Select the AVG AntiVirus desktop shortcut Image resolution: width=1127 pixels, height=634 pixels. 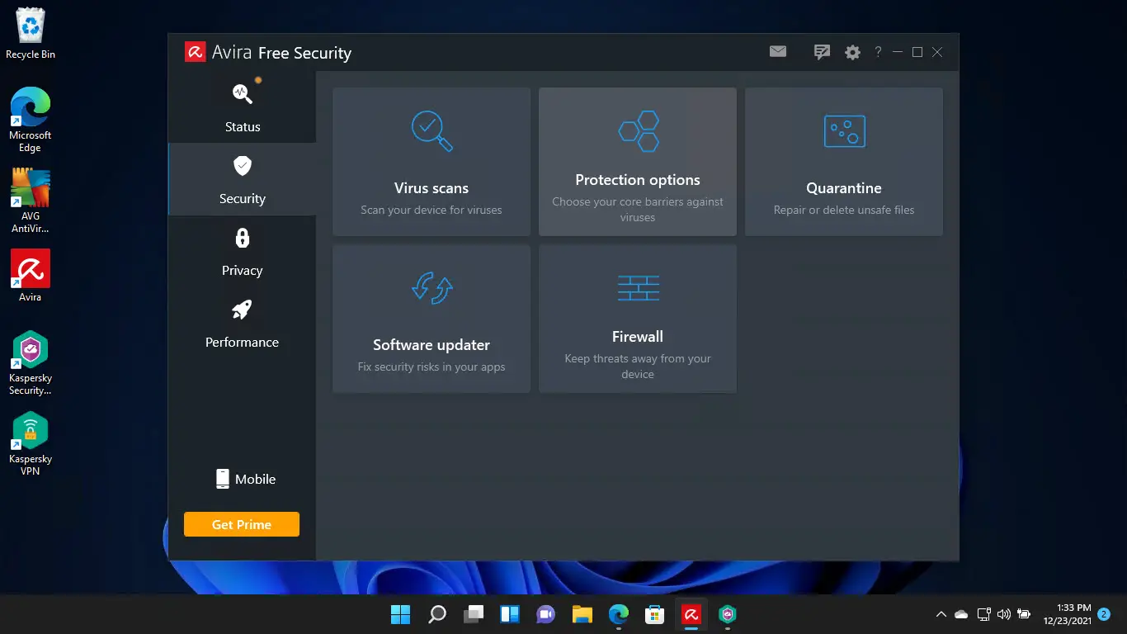tap(31, 201)
